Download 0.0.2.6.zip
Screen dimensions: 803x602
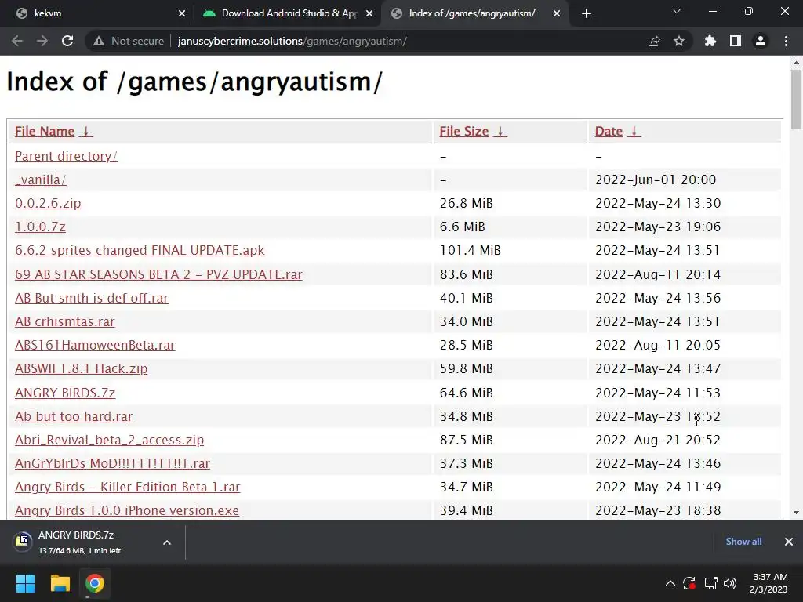(48, 203)
